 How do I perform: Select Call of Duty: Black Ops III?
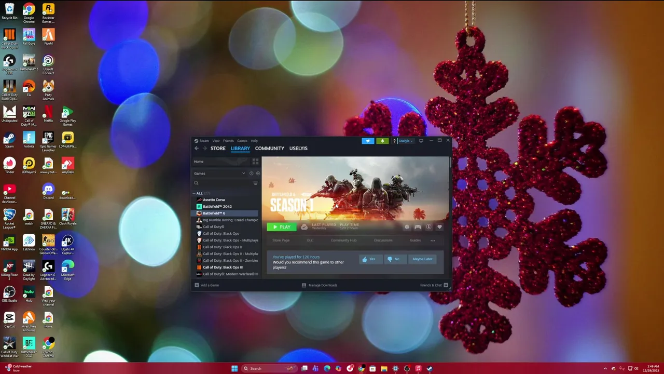pos(226,268)
